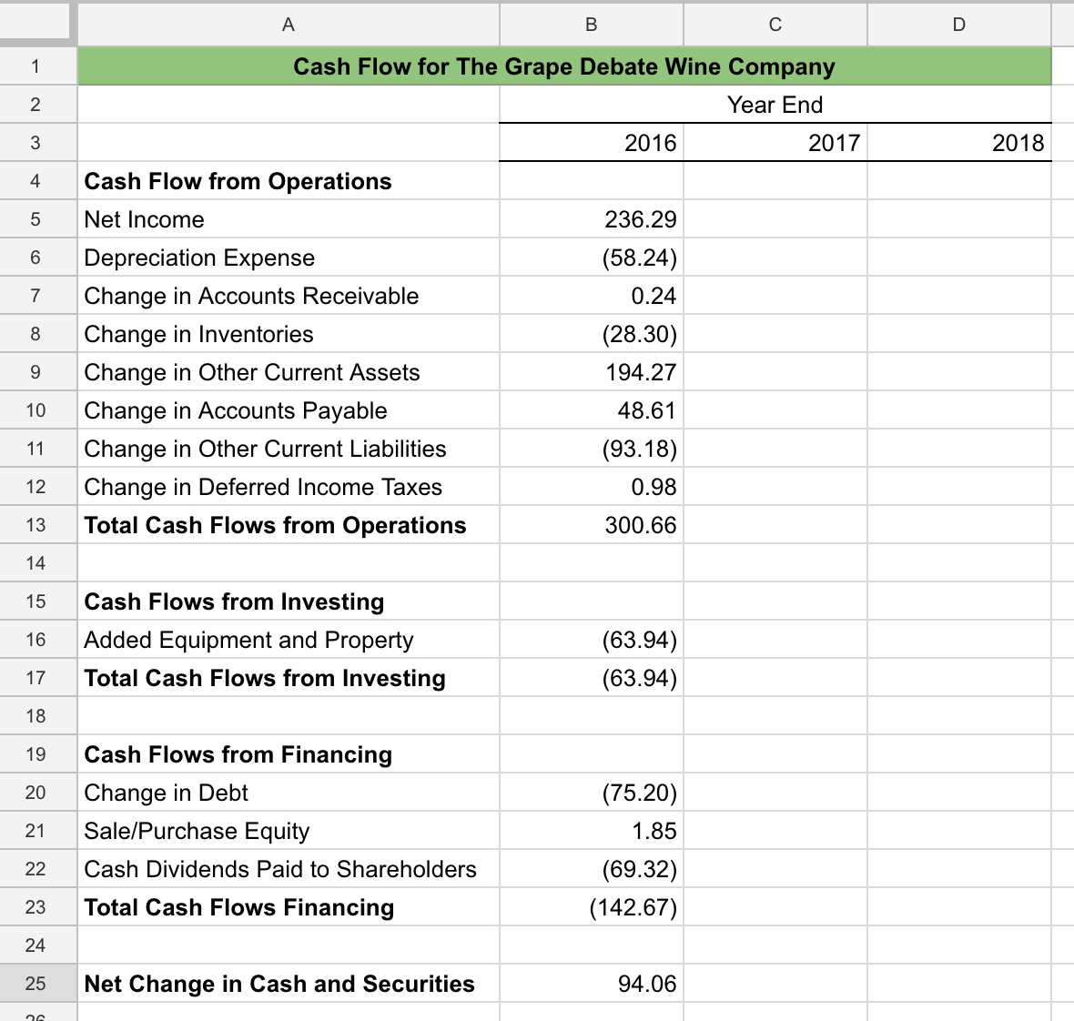Viewport: 1074px width, 1021px height.
Task: Click the select-all corner box
Action: click(35, 22)
